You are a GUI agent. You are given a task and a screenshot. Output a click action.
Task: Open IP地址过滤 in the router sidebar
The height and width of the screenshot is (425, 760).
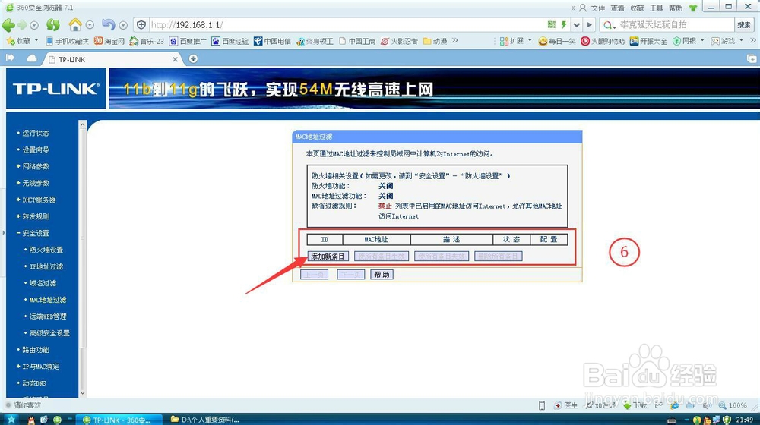click(x=46, y=266)
